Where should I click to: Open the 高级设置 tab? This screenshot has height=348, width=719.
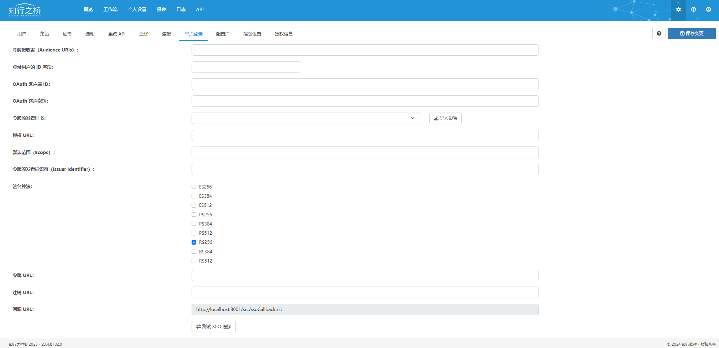252,34
